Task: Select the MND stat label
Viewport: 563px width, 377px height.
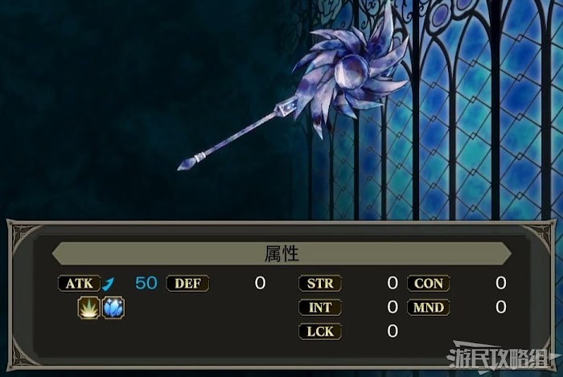Action: [x=429, y=307]
